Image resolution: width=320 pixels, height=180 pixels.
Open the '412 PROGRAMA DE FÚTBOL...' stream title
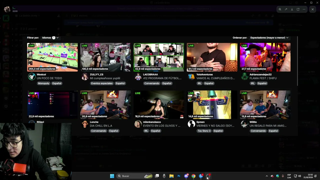point(162,78)
